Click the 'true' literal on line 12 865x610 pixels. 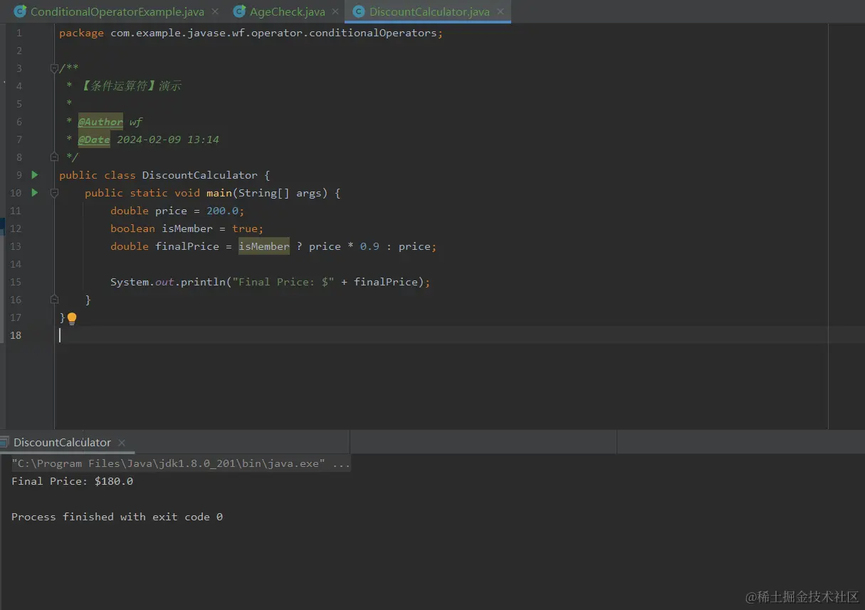pyautogui.click(x=245, y=228)
